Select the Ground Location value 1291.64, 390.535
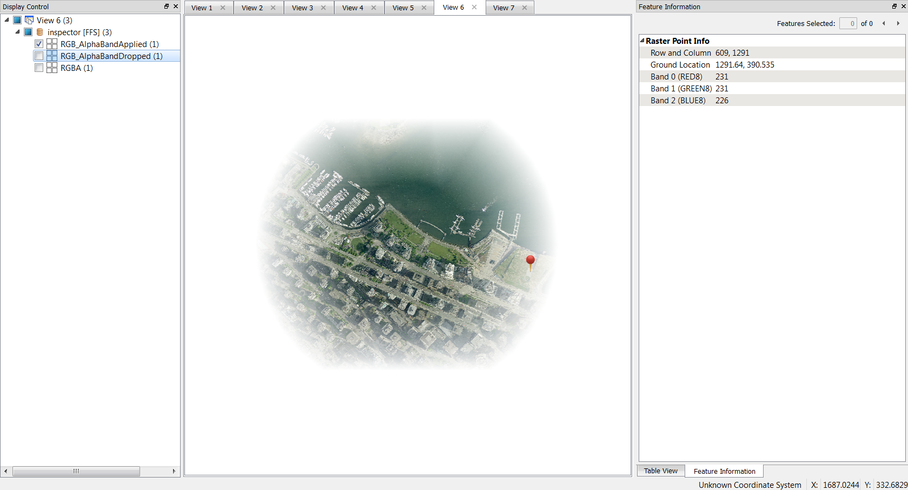 (x=745, y=64)
